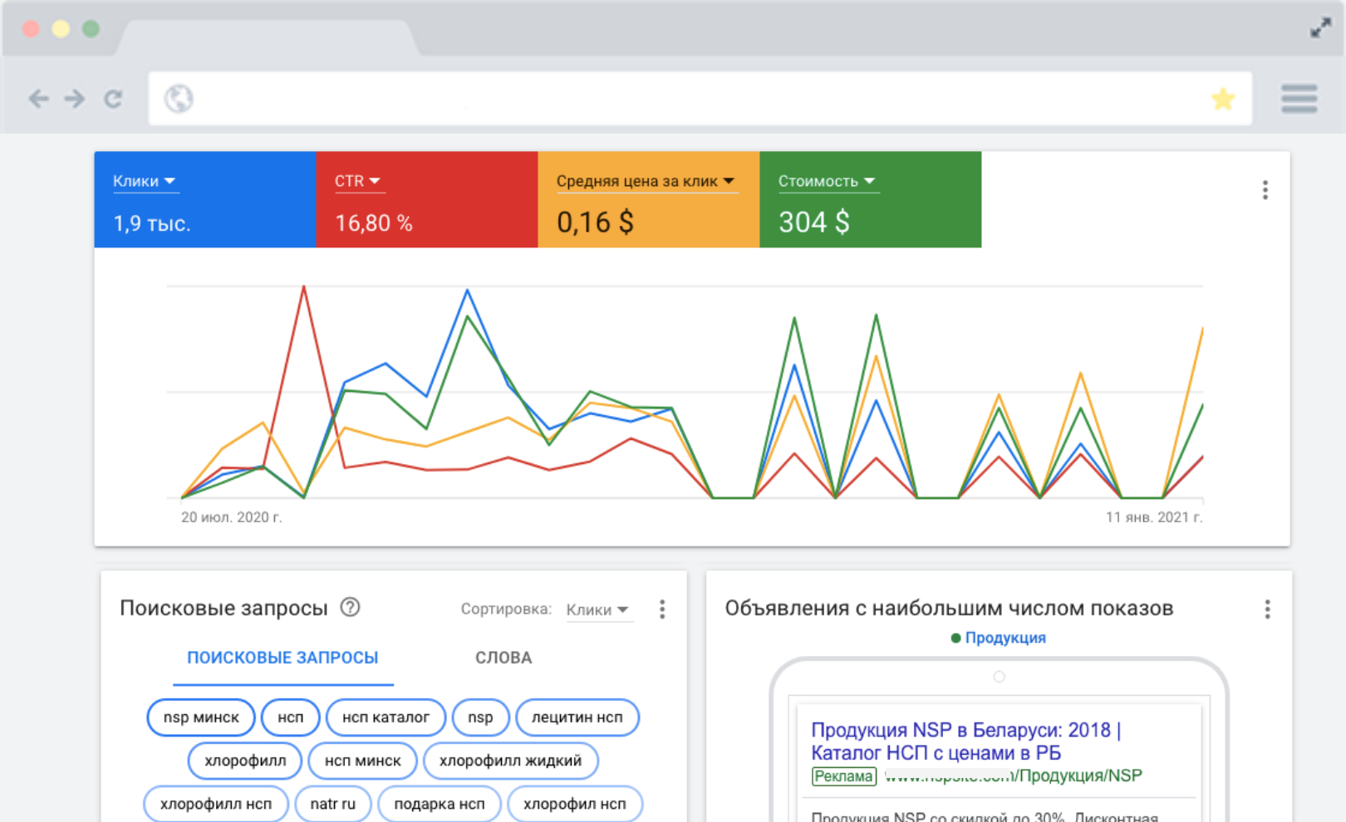Select the нсп минск query chip
1346x822 pixels.
click(362, 761)
